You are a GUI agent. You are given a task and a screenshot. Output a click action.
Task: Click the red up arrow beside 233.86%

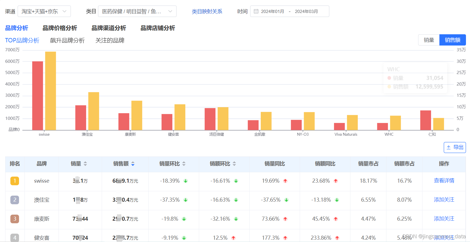coord(337,238)
